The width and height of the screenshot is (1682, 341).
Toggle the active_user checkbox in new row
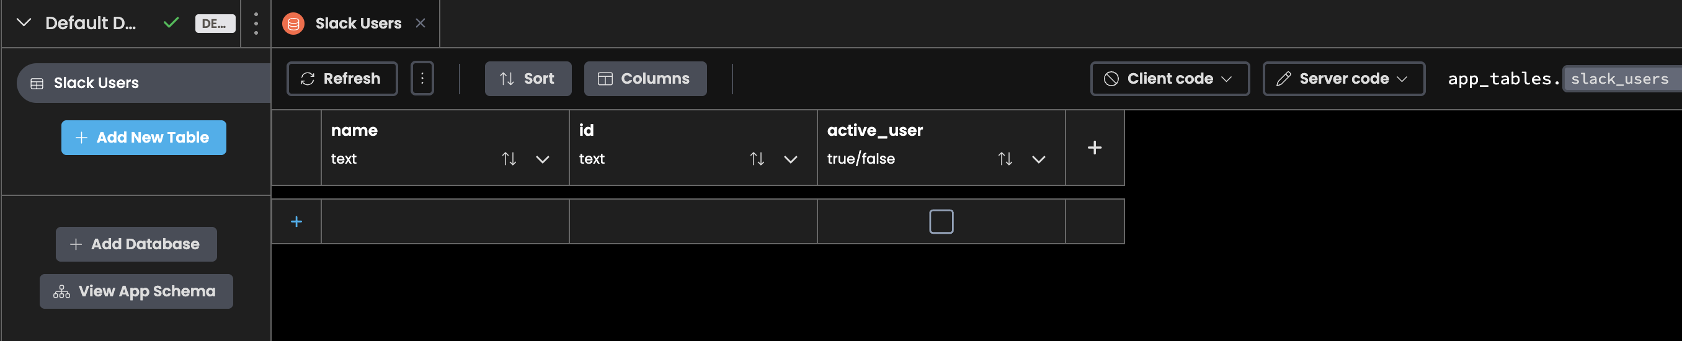pos(941,222)
